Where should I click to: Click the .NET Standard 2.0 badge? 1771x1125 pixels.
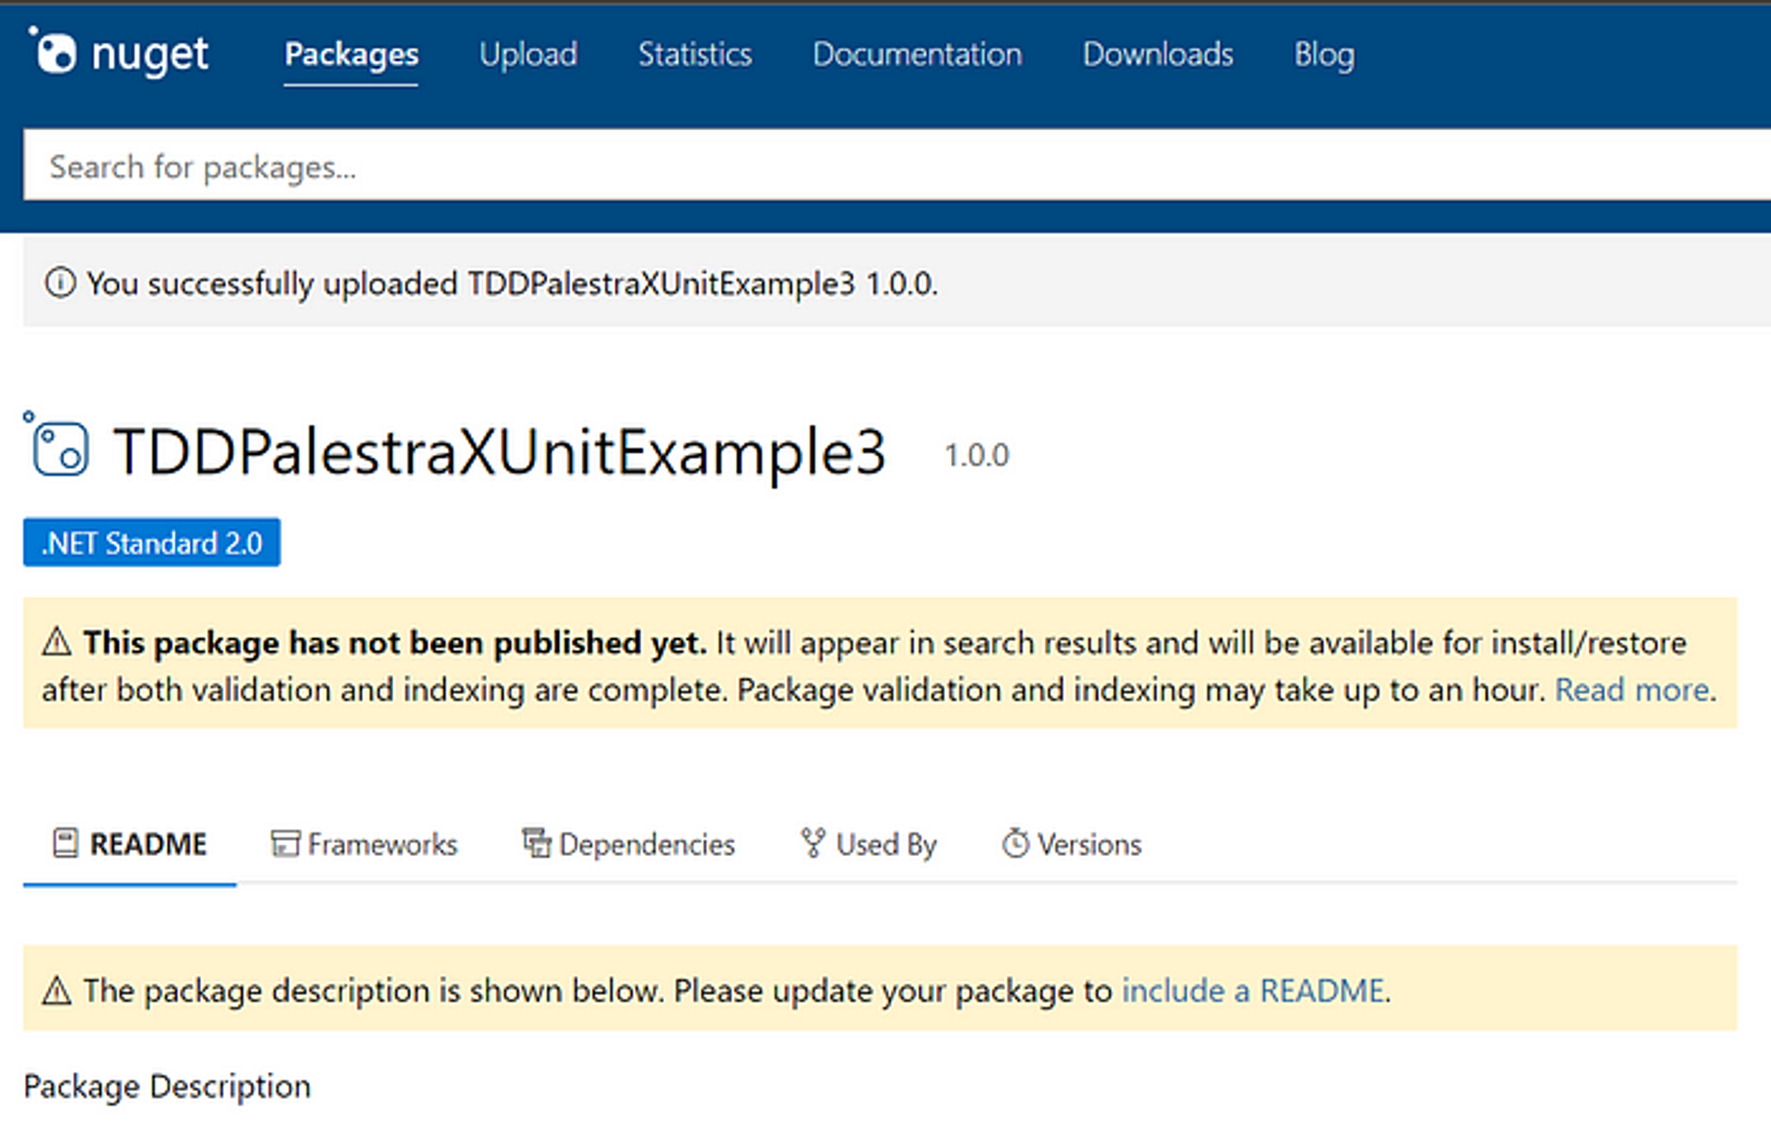click(151, 543)
